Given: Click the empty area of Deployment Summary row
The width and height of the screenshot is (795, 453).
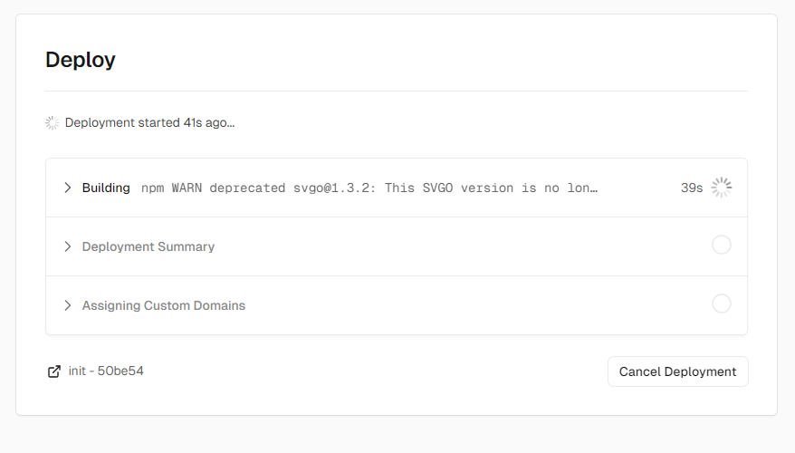Looking at the screenshot, I should 456,246.
